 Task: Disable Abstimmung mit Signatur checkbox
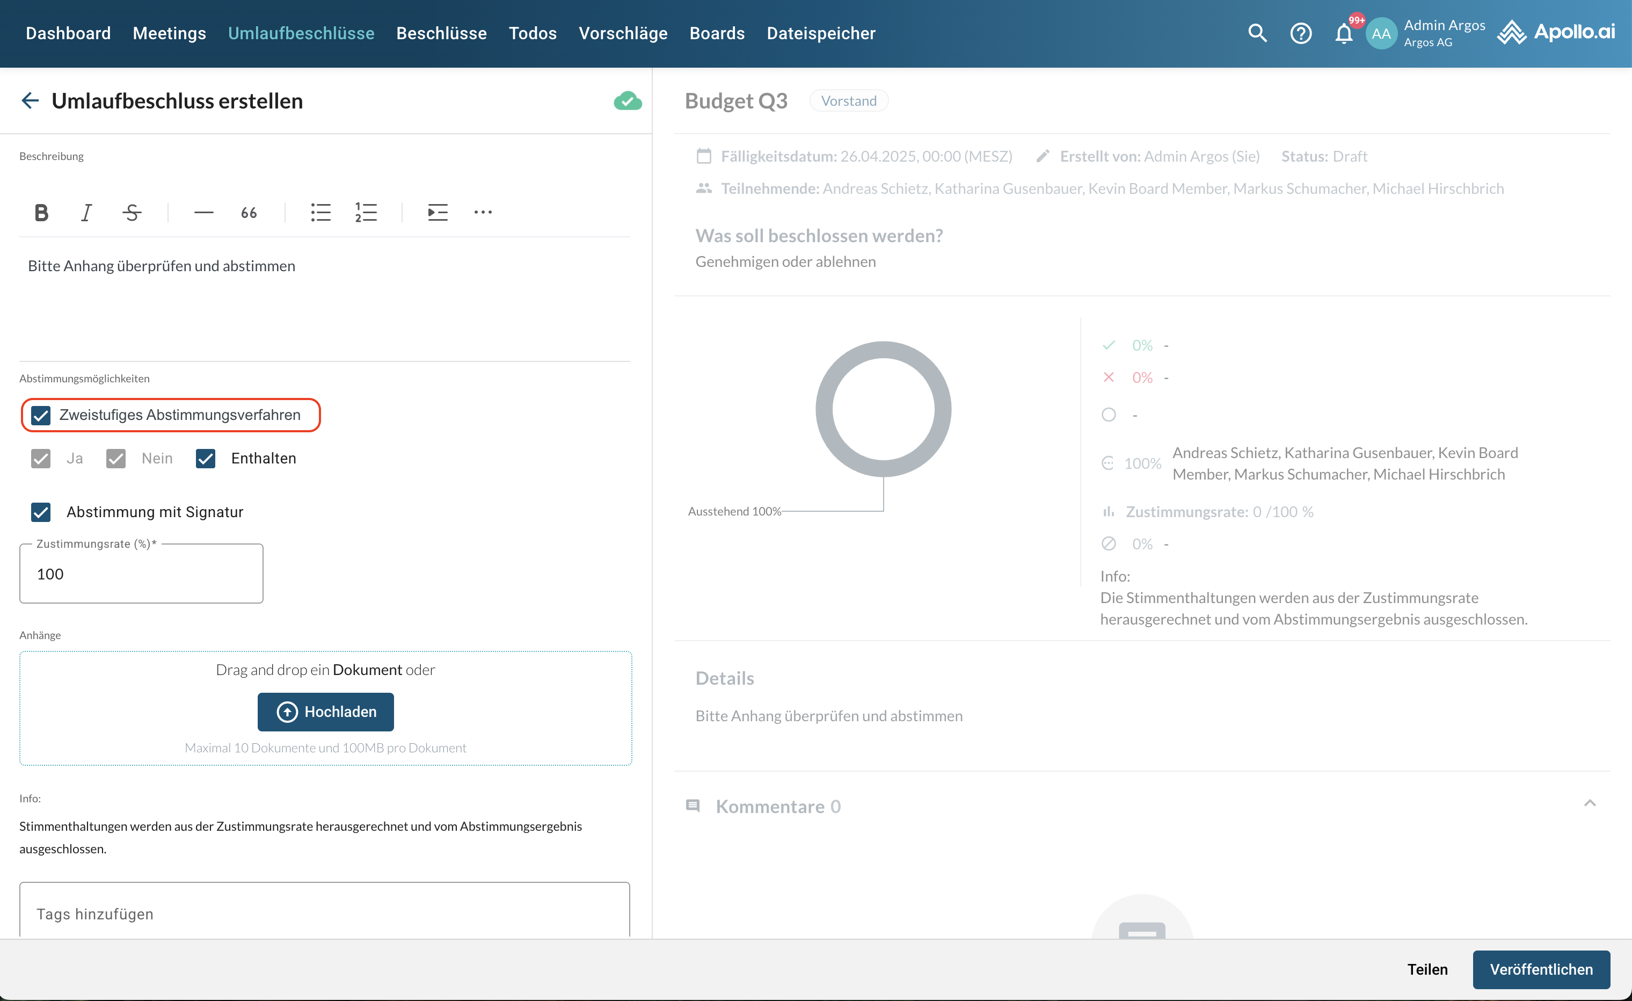click(41, 512)
